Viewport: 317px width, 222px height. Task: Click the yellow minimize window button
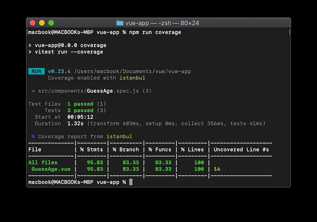(42, 23)
